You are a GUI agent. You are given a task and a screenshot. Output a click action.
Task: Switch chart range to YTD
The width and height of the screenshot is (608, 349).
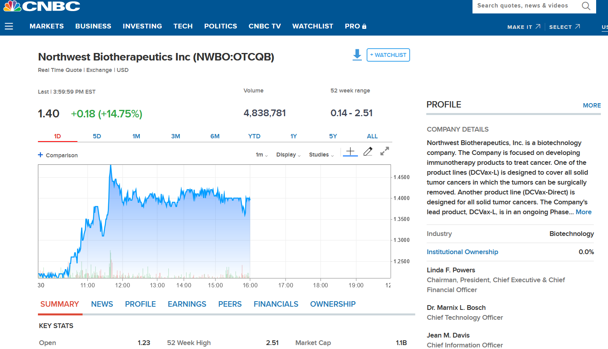[254, 136]
